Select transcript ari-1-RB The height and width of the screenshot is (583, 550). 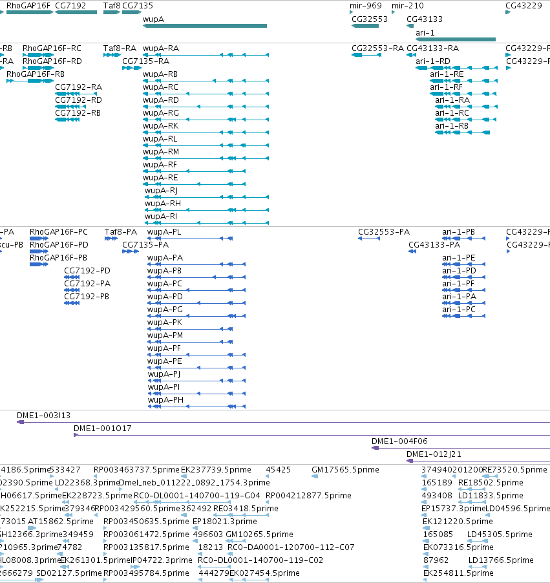pos(452,126)
